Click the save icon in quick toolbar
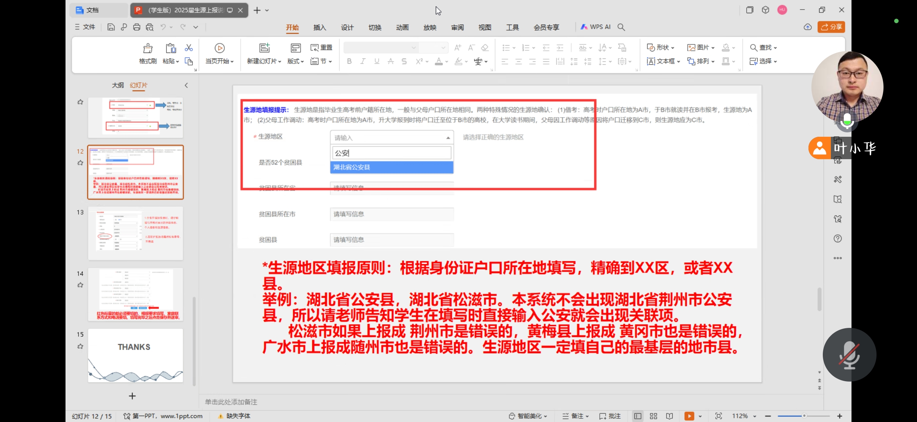917x422 pixels. 111,27
